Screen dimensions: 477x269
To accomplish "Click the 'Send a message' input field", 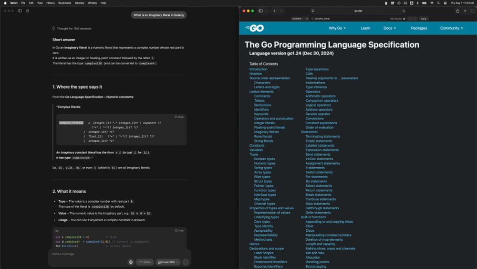I will click(x=119, y=254).
